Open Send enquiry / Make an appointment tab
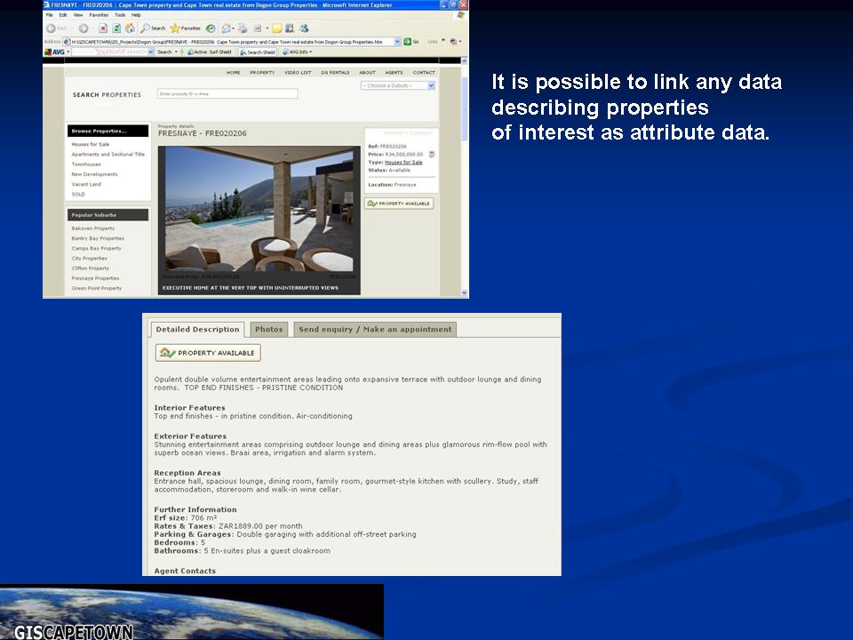853x640 pixels. pyautogui.click(x=374, y=329)
